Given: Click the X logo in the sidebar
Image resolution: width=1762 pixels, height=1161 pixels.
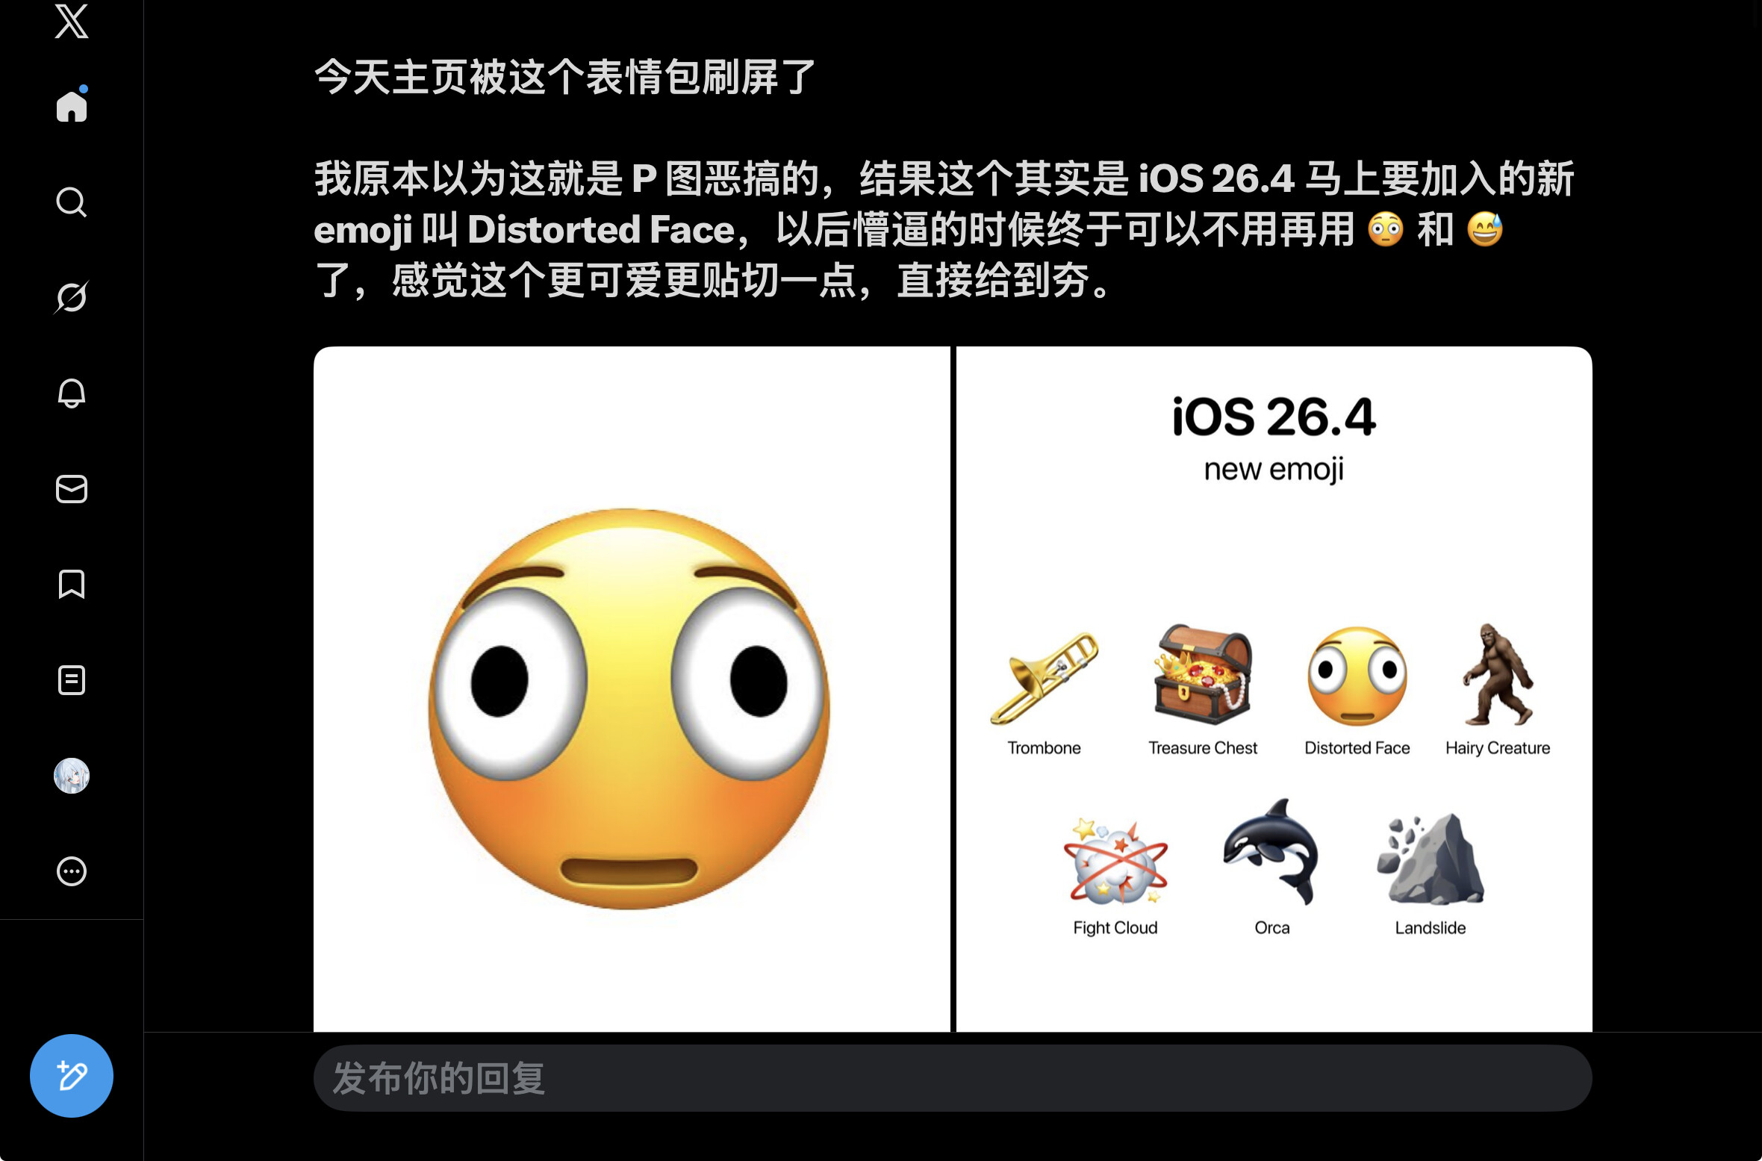Looking at the screenshot, I should tap(72, 20).
